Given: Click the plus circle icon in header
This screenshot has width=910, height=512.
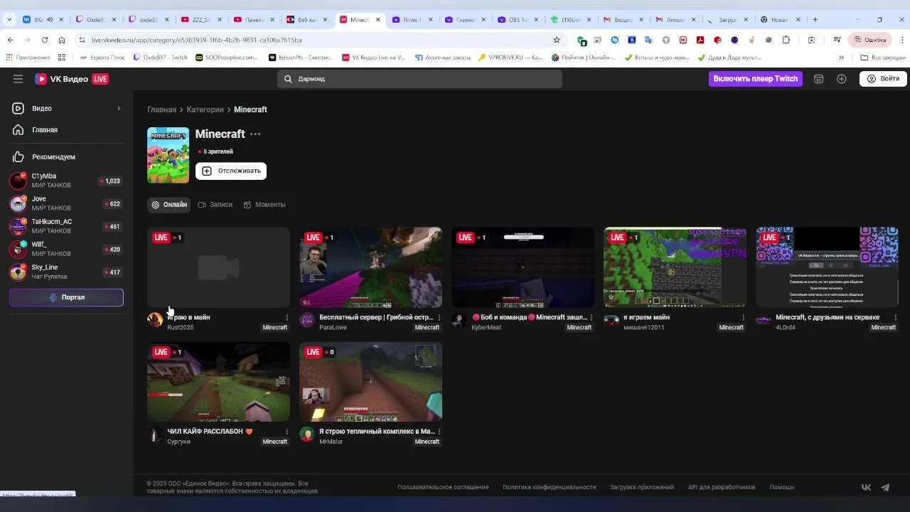Looking at the screenshot, I should point(842,79).
